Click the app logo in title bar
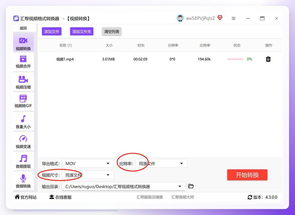This screenshot has width=295, height=215. tap(16, 18)
